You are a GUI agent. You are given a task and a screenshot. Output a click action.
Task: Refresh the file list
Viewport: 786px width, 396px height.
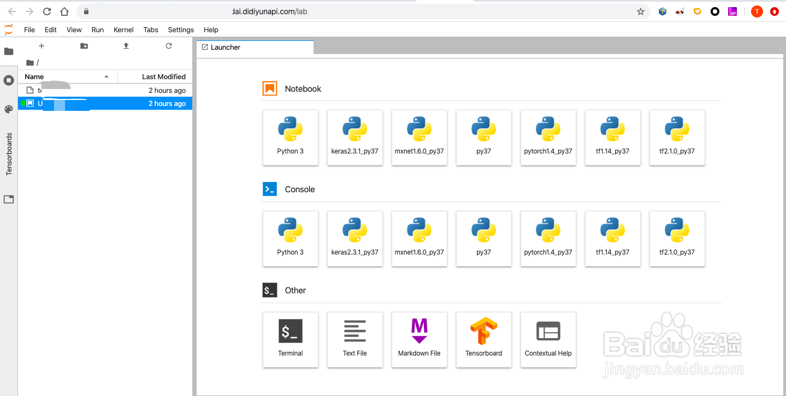click(169, 46)
